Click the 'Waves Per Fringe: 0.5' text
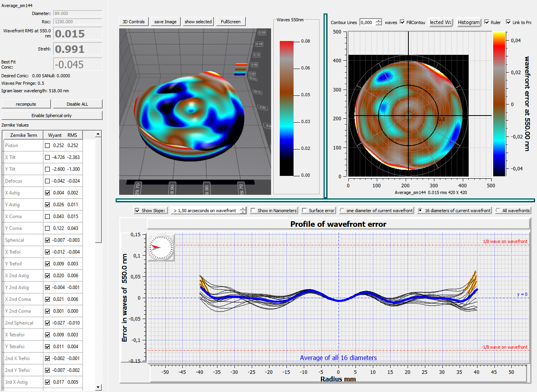This screenshot has width=537, height=392. 23,83
